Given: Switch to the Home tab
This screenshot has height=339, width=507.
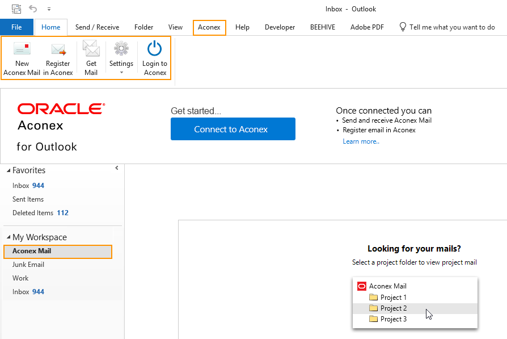Looking at the screenshot, I should pos(51,27).
